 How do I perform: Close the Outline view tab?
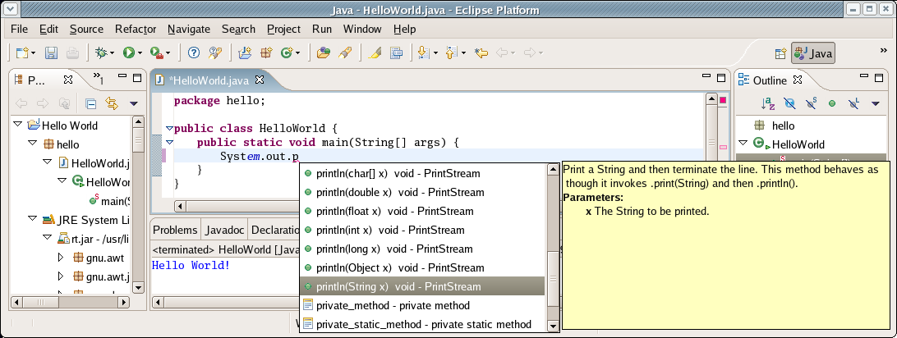point(798,80)
